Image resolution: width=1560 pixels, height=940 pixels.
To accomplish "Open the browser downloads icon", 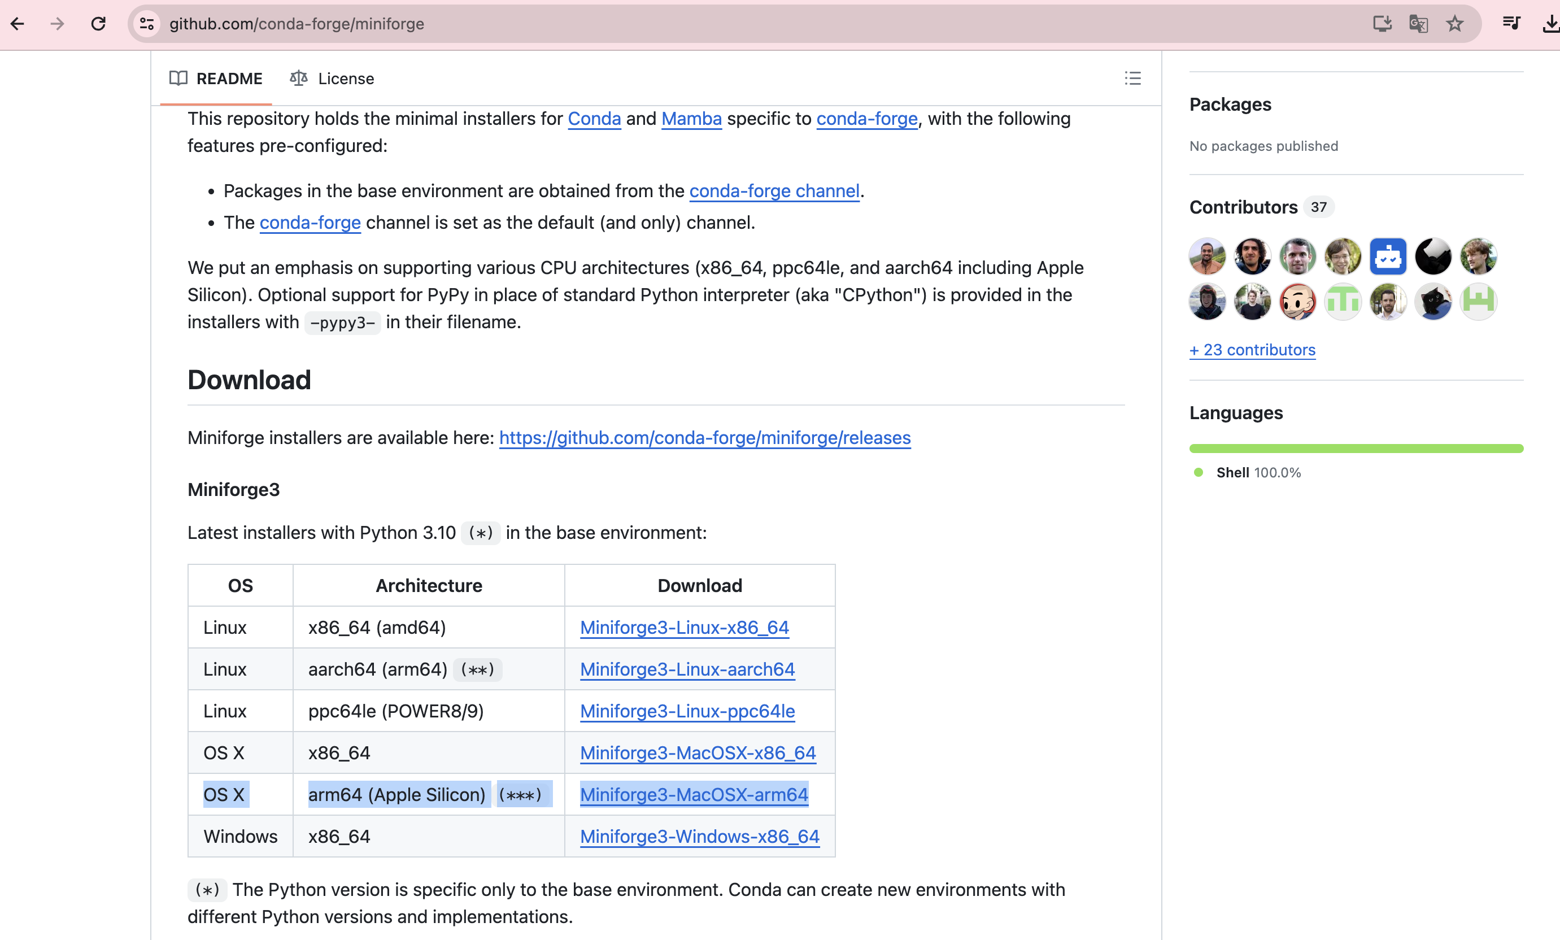I will coord(1549,24).
